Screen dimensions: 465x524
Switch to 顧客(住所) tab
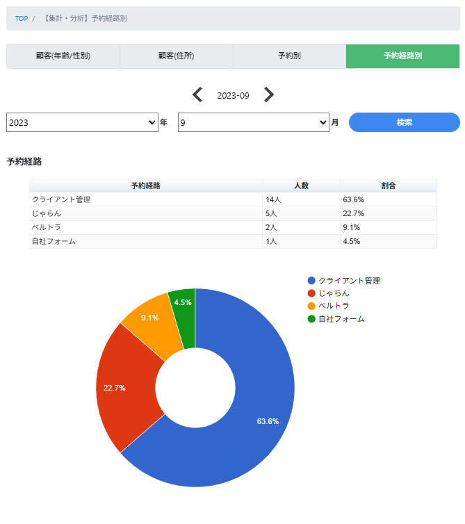(x=177, y=56)
